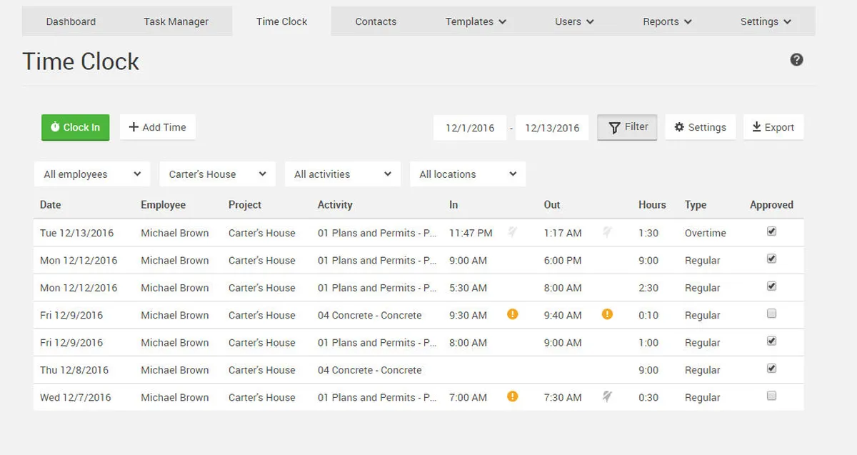Select the Time Clock tab
Image resolution: width=857 pixels, height=455 pixels.
pos(282,21)
